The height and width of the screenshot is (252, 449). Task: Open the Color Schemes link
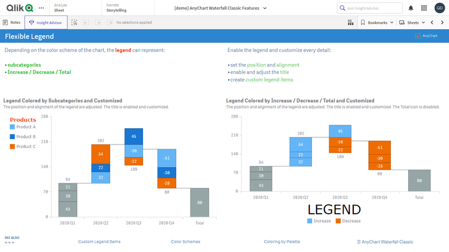pyautogui.click(x=186, y=242)
